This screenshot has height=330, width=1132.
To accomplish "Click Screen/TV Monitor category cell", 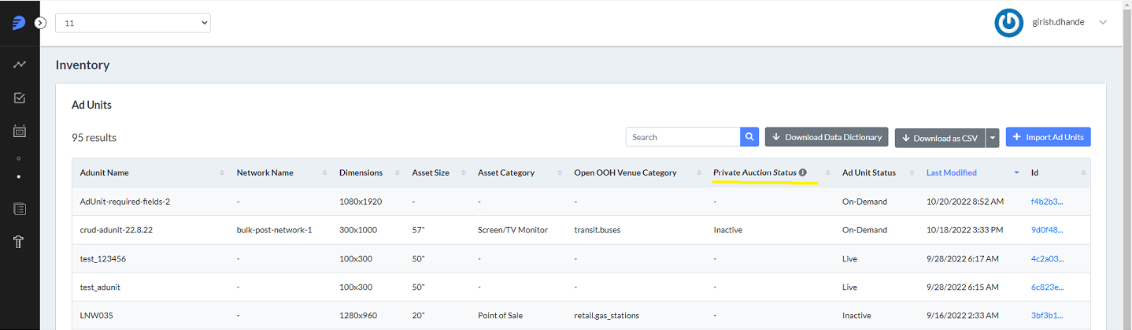I will click(512, 230).
